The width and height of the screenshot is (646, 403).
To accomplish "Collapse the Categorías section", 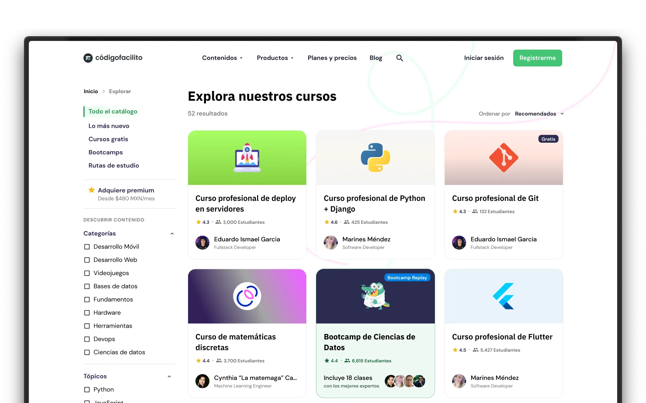I will pos(172,233).
